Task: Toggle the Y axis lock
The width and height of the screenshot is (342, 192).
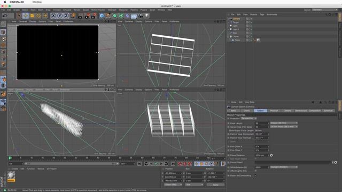Action: coord(60,15)
